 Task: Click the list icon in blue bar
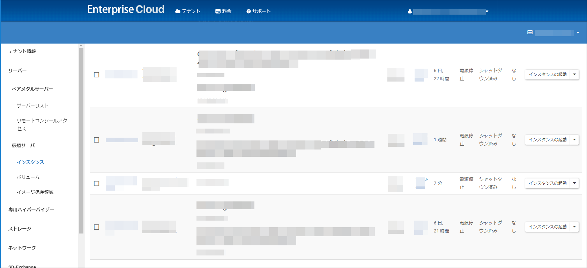[530, 32]
